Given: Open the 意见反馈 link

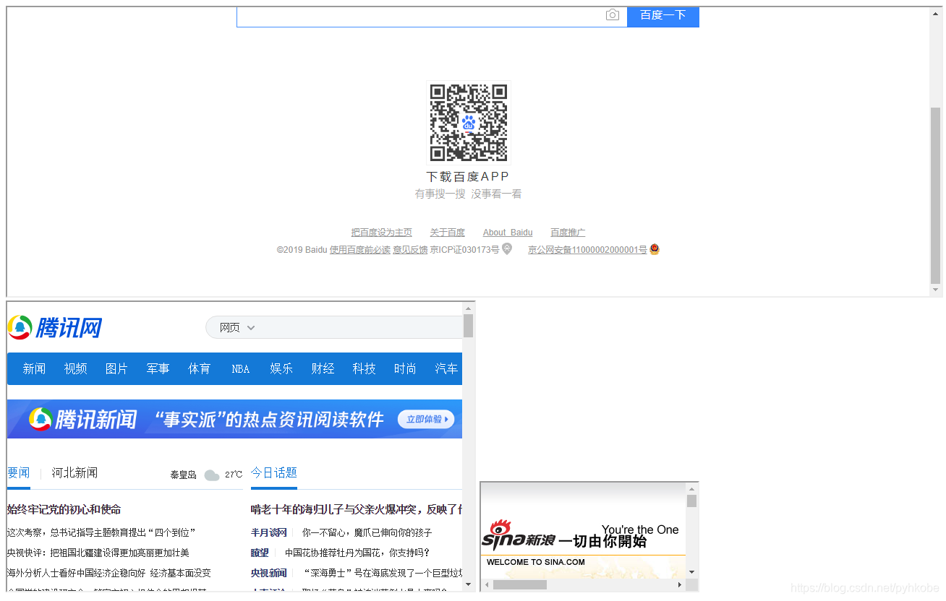Looking at the screenshot, I should 410,250.
